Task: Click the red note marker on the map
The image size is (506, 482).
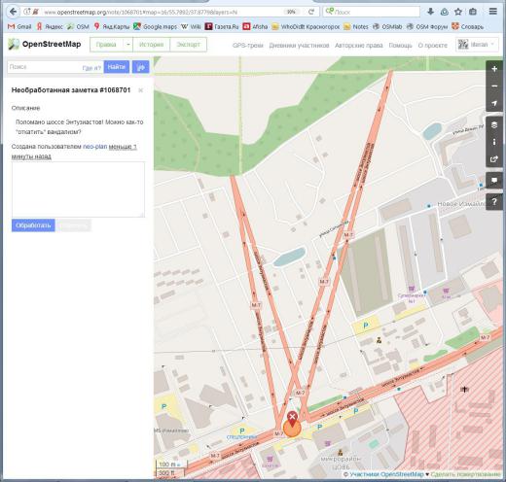Action: [292, 420]
